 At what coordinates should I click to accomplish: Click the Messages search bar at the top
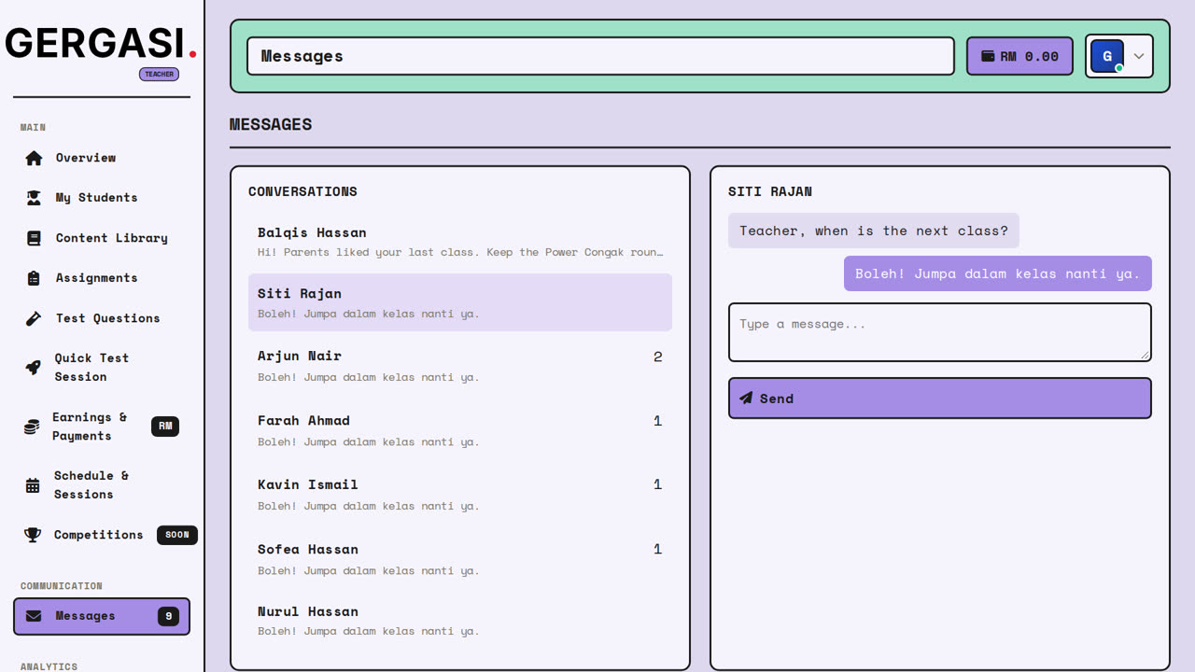(600, 56)
